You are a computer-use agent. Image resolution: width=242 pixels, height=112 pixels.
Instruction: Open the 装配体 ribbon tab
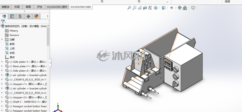coord(6,7)
